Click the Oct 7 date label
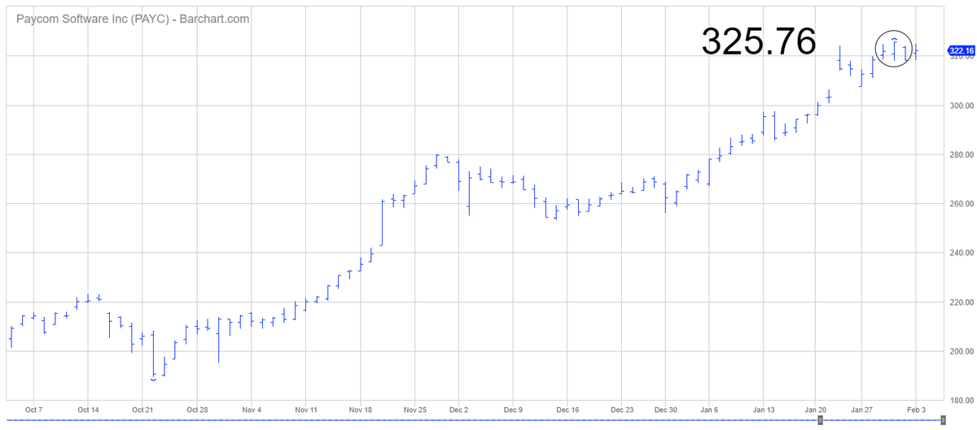 pos(34,410)
